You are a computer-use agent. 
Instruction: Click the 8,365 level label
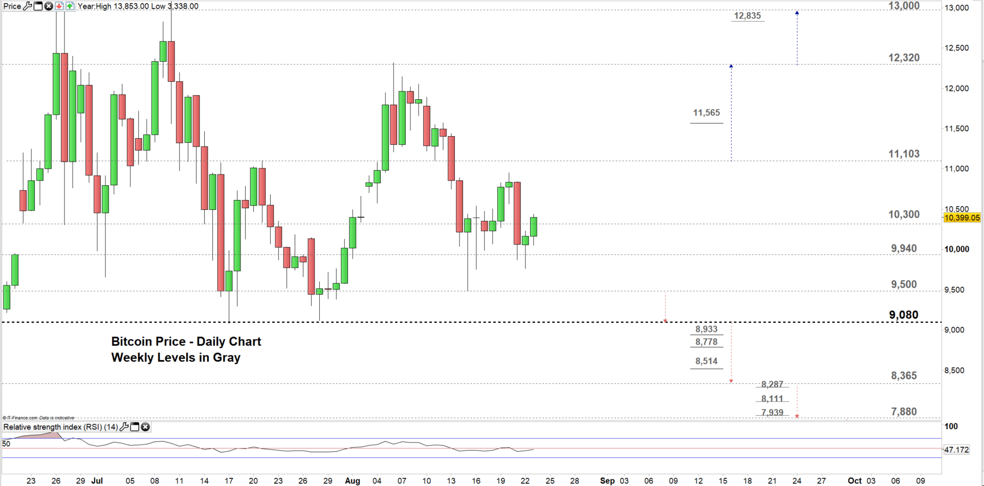click(x=904, y=375)
